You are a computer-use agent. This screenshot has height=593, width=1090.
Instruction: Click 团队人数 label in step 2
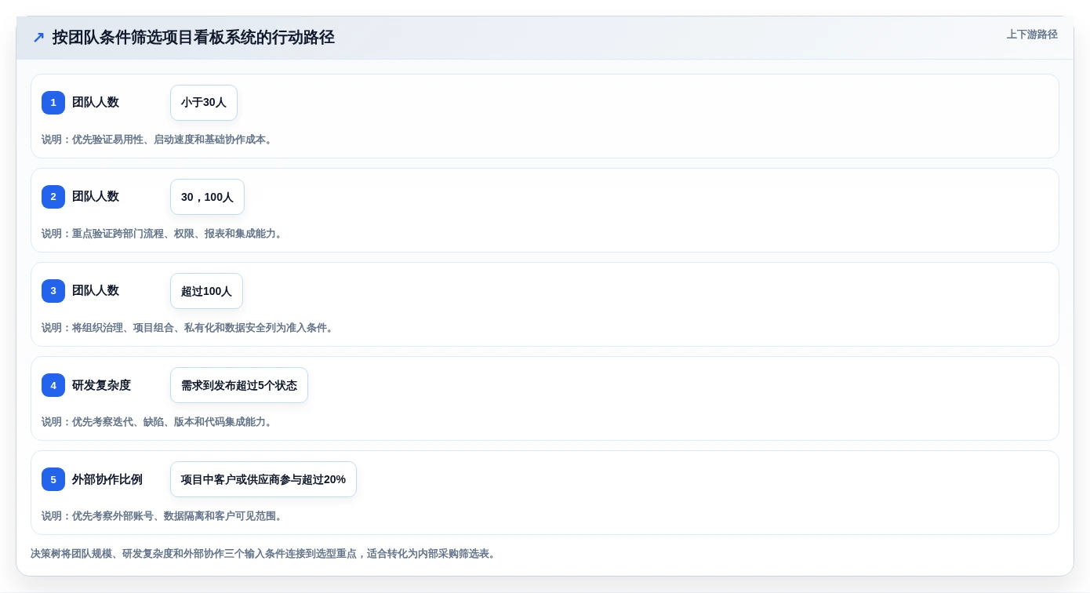[x=96, y=197]
